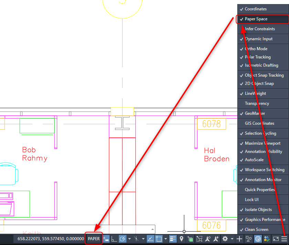The width and height of the screenshot is (289, 245).
Task: Enable the Transparency option
Action: pos(257,103)
